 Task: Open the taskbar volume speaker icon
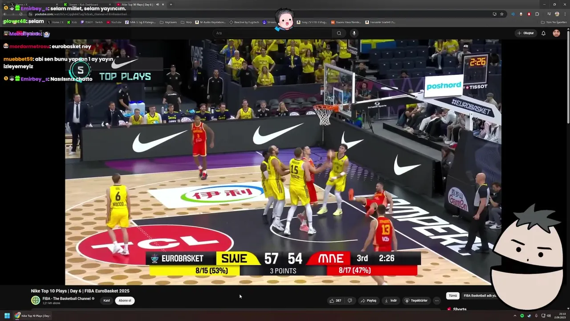pos(548,316)
